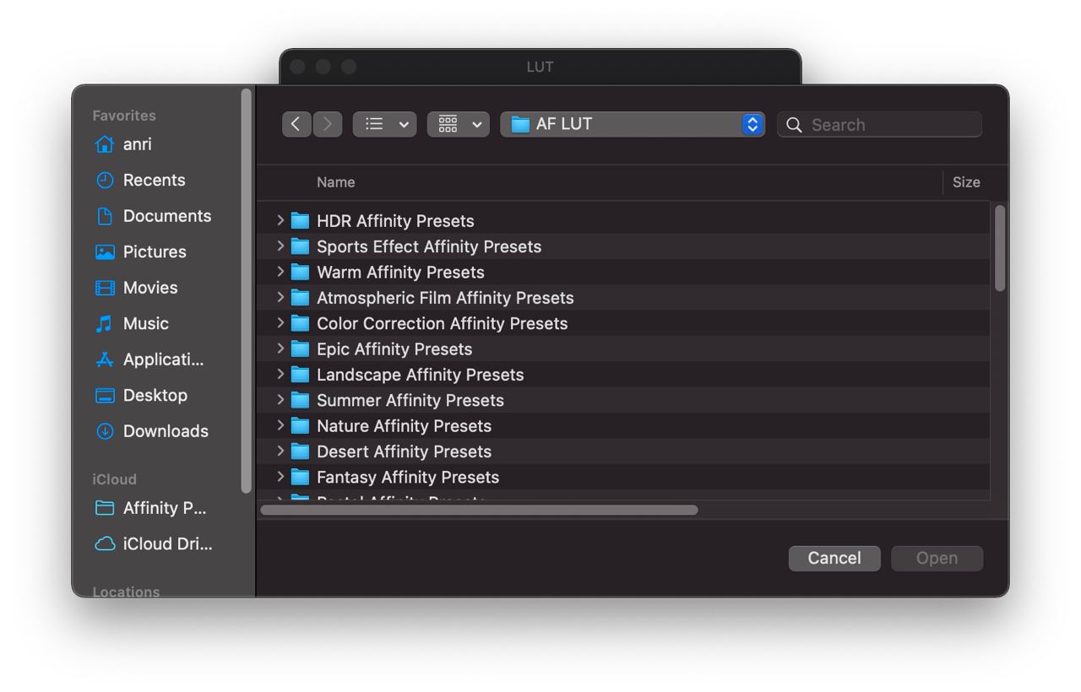Expand Color Correction Affinity Presets folder
The height and width of the screenshot is (692, 1081).
point(280,323)
